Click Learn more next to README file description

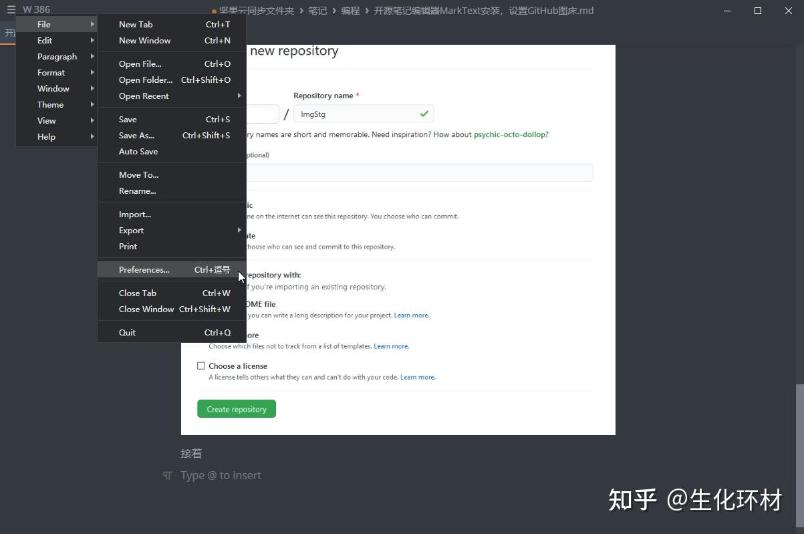(411, 315)
